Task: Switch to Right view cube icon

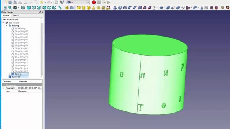Action: point(38,8)
